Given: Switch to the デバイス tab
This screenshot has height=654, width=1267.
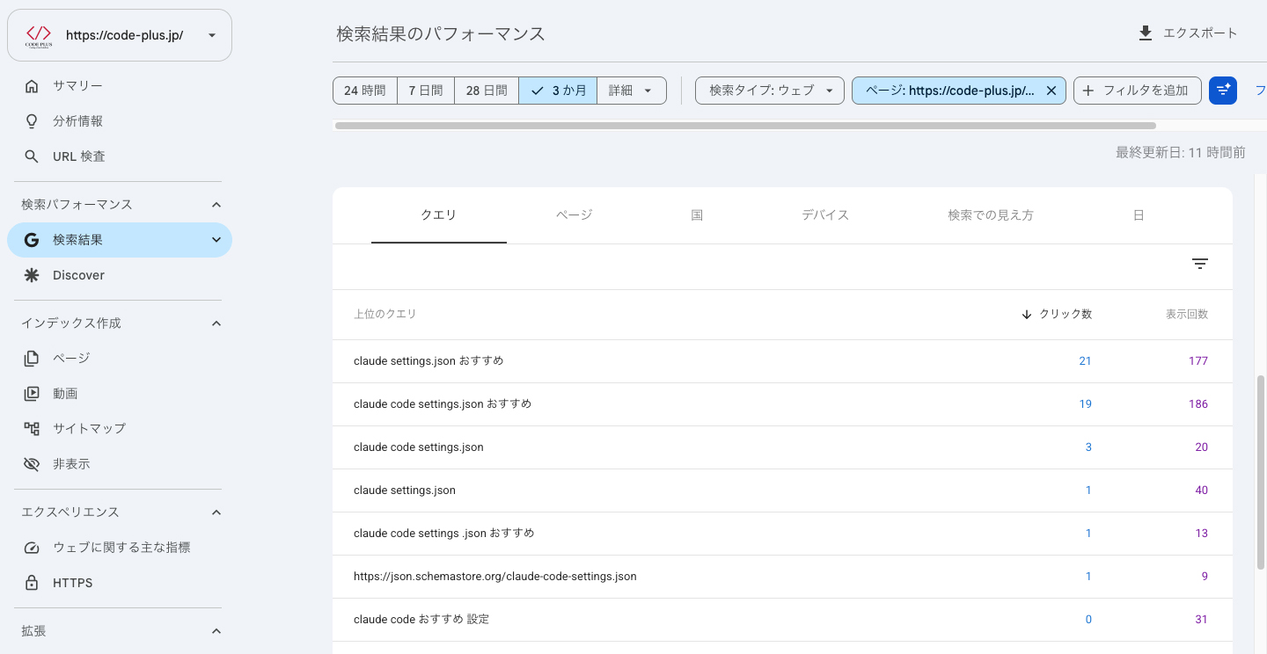Looking at the screenshot, I should coord(825,215).
